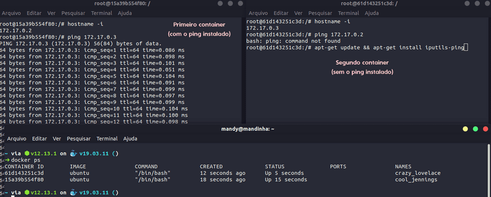Screen dimensions: 491x197
Task: Click the cool_jennings container name
Action: [416, 180]
